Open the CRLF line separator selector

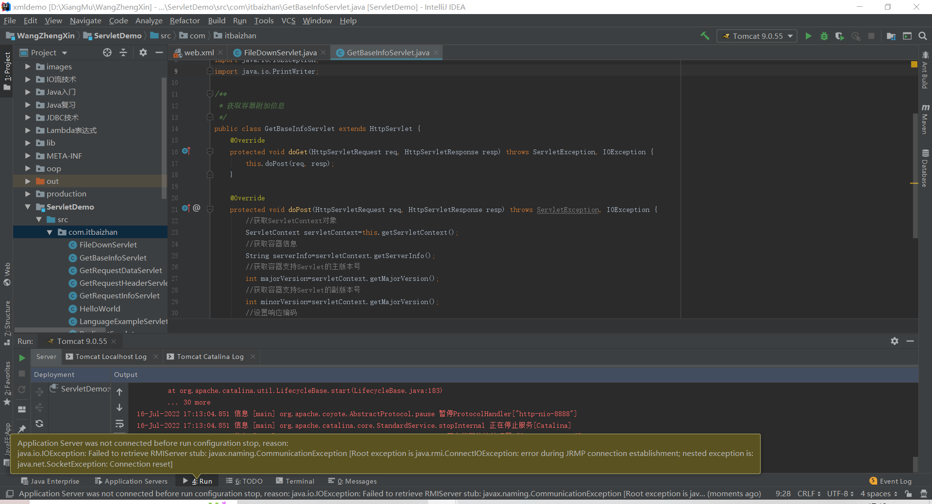pos(809,494)
